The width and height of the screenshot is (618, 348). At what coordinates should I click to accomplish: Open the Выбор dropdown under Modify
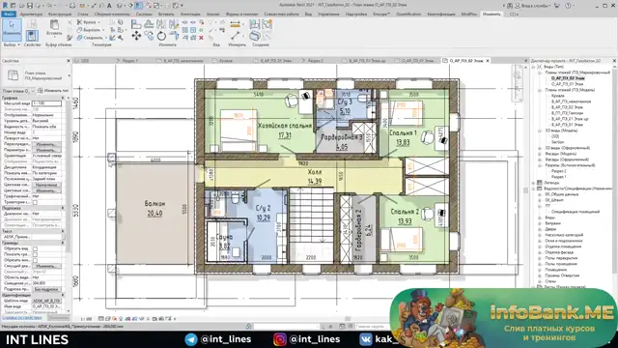pyautogui.click(x=12, y=44)
